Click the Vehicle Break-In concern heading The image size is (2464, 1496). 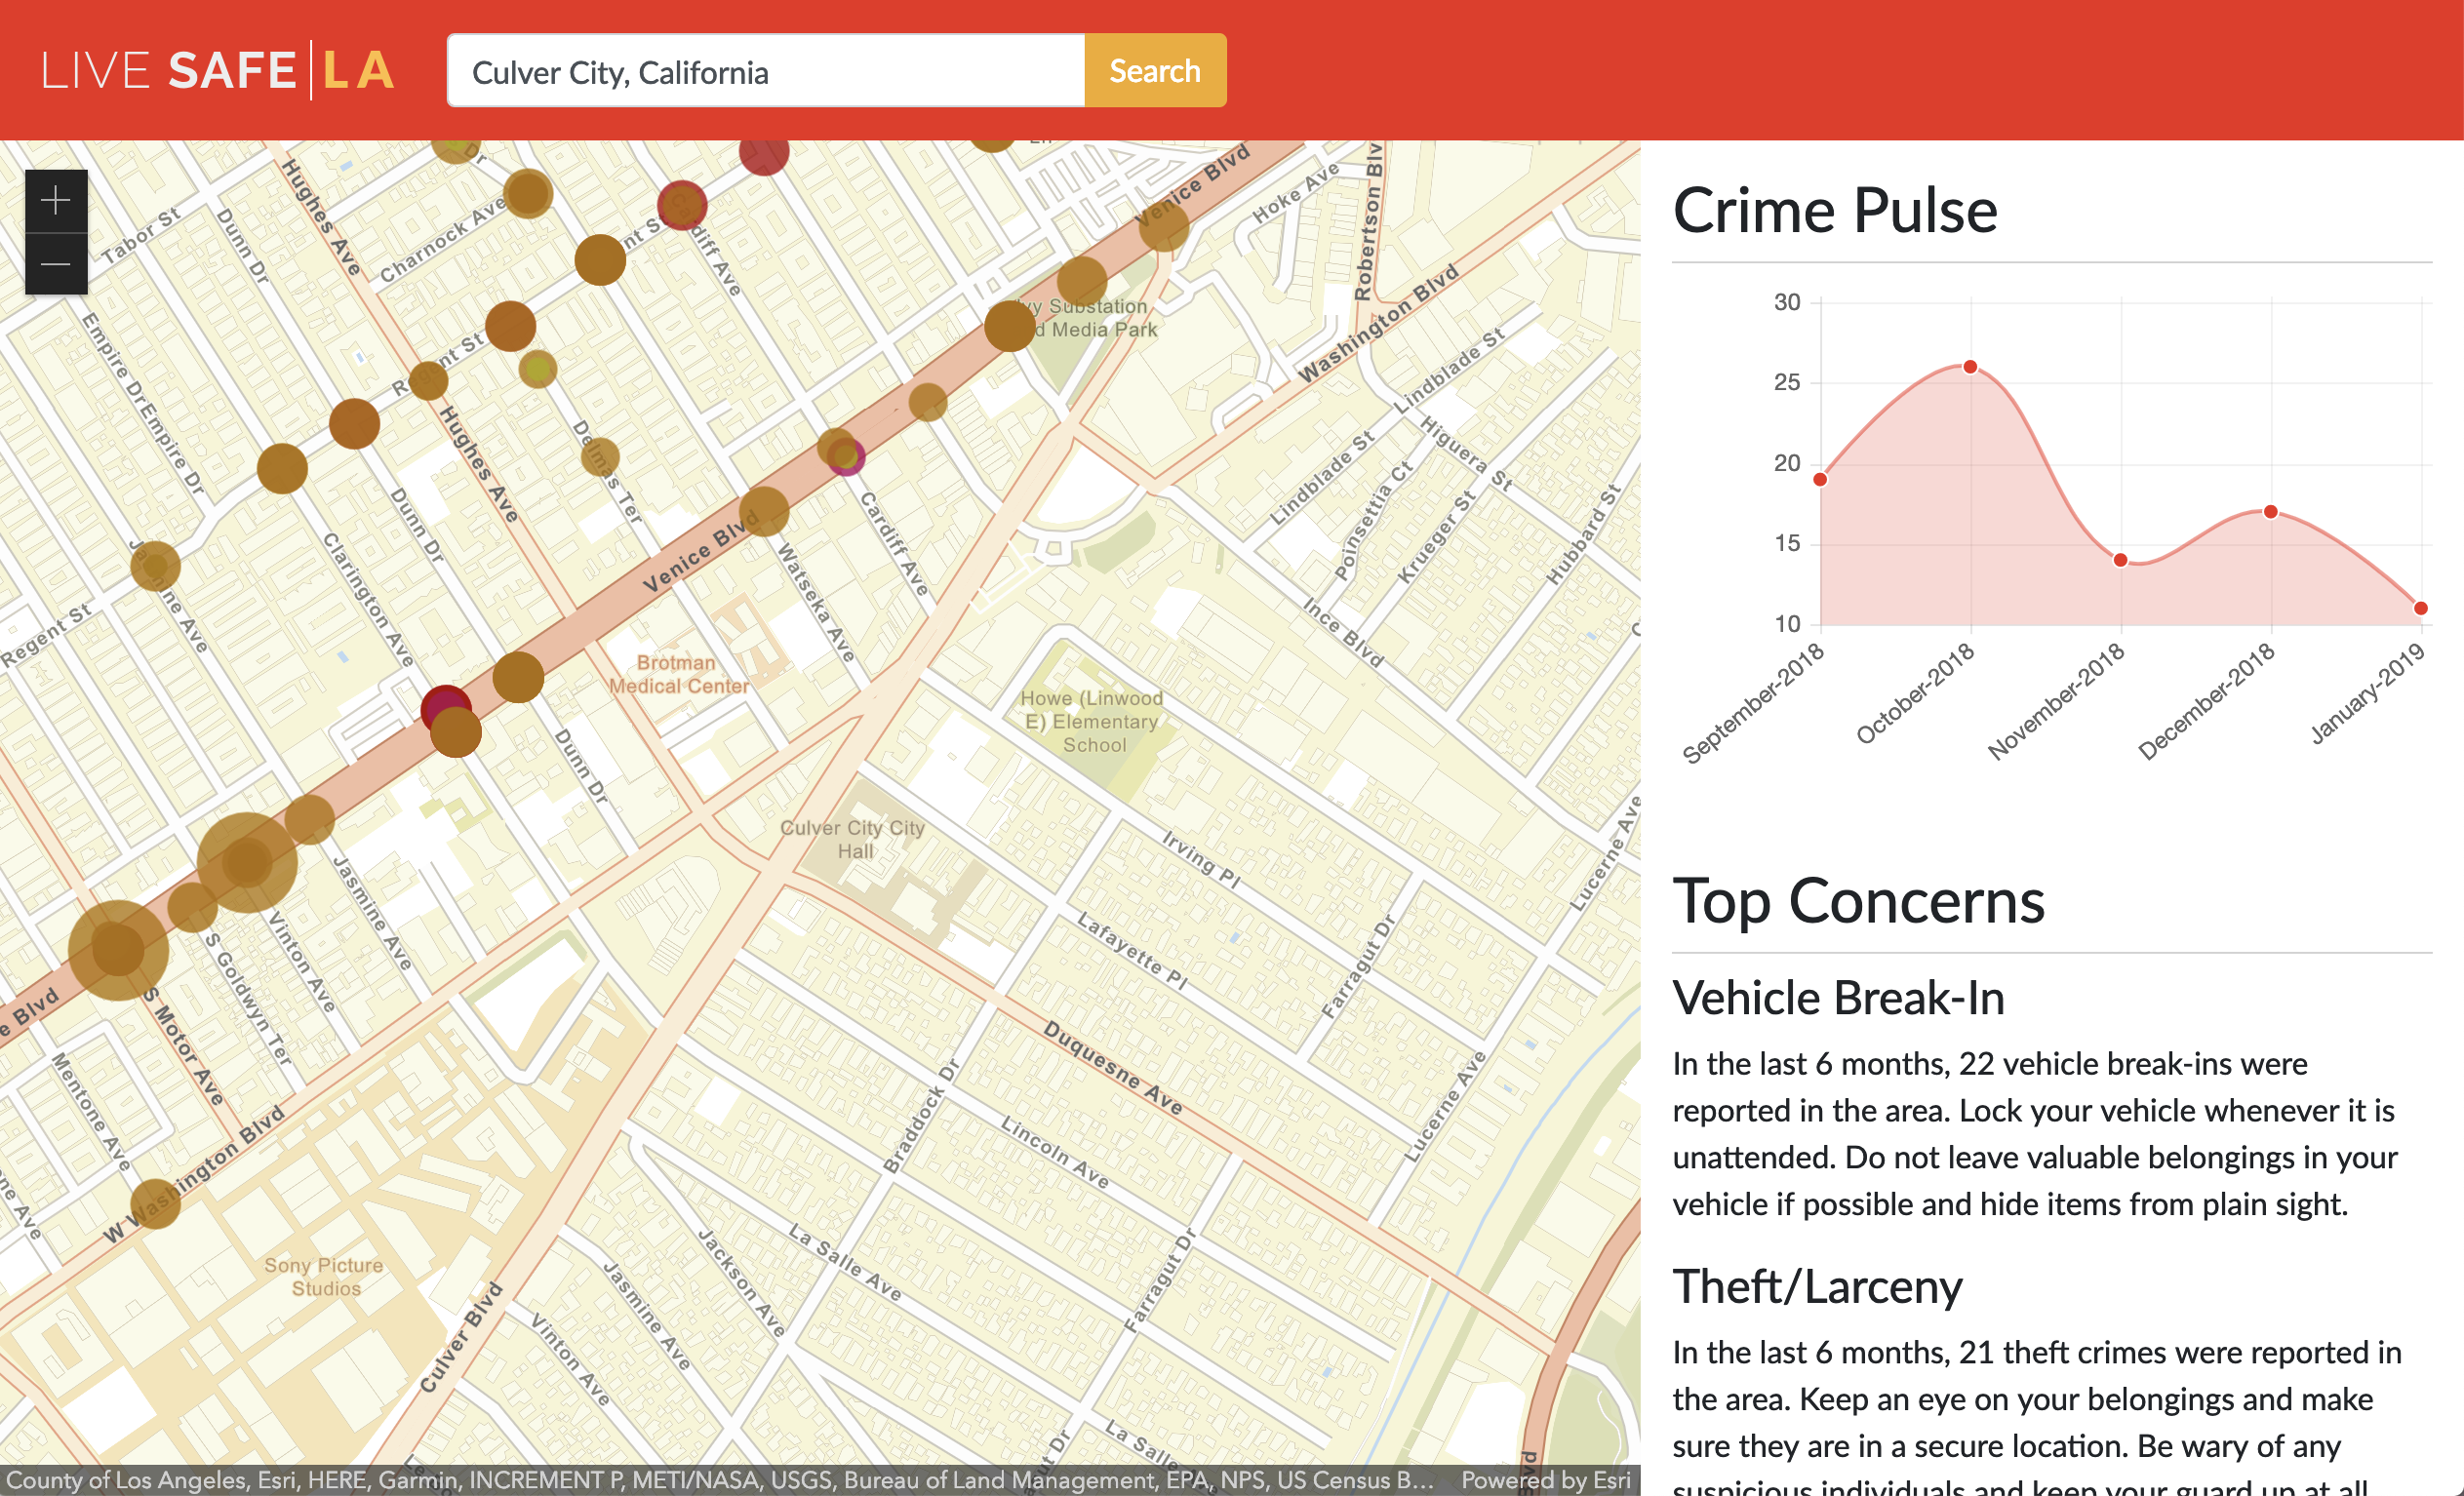click(x=1838, y=998)
